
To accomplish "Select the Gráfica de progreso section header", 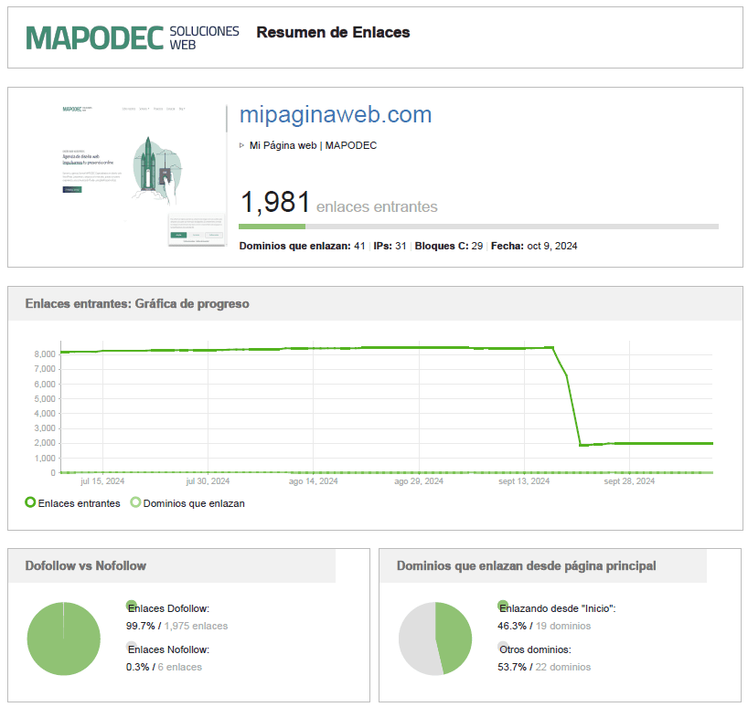I will point(137,303).
